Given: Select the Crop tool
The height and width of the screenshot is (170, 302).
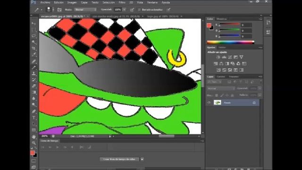Looking at the screenshot, I should [34, 48].
